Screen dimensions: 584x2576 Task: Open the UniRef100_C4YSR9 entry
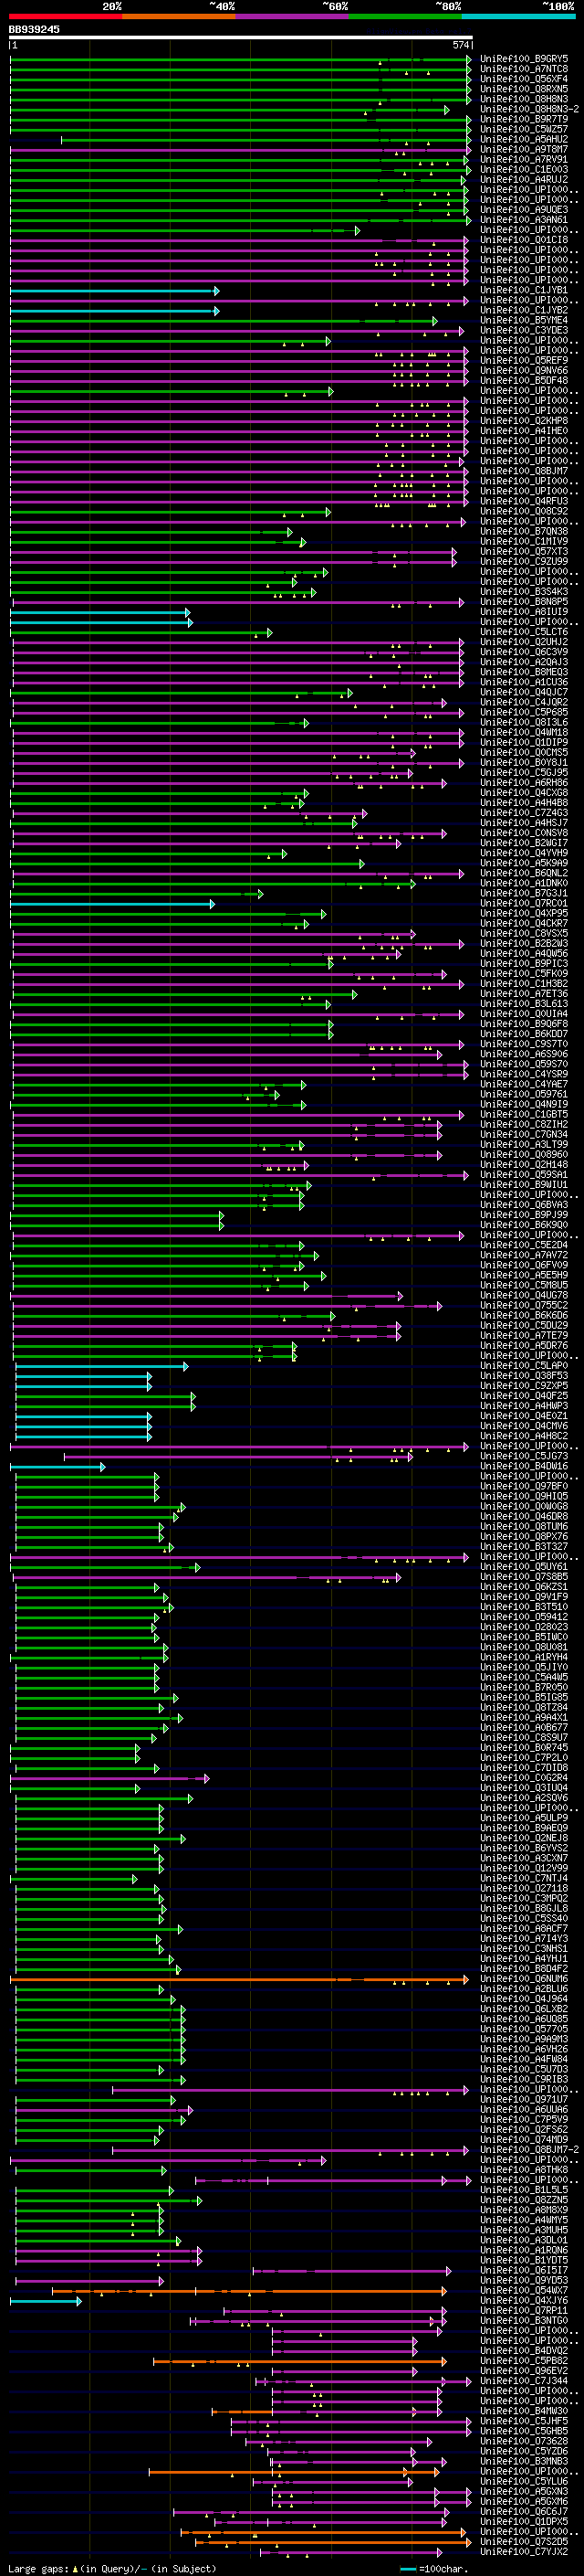click(x=524, y=1074)
